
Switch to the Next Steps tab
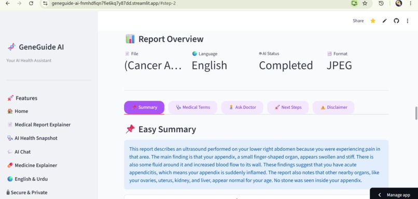tap(288, 107)
